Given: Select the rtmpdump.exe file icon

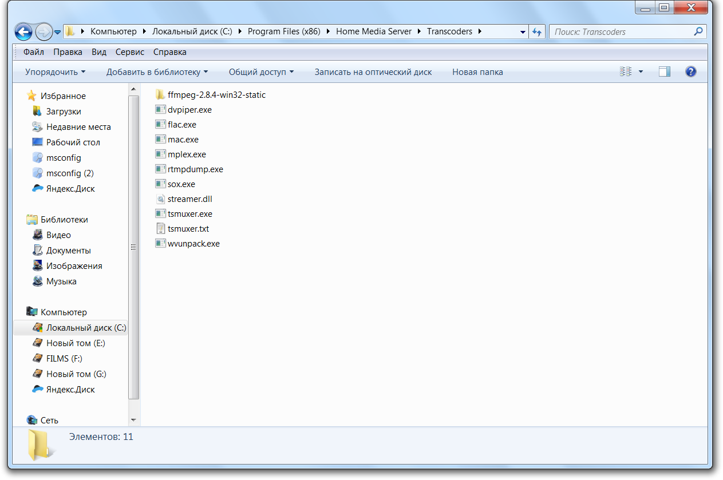Looking at the screenshot, I should pos(160,169).
